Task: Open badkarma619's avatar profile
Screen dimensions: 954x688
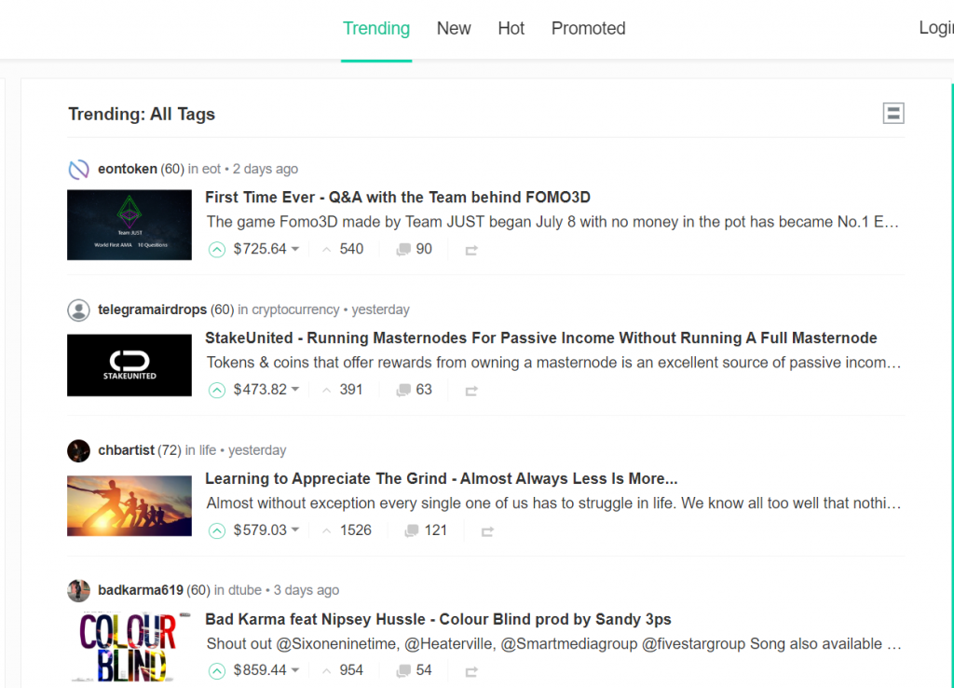Action: pyautogui.click(x=78, y=591)
